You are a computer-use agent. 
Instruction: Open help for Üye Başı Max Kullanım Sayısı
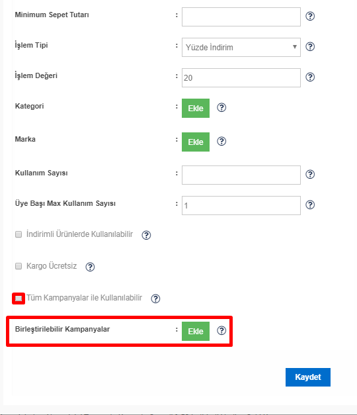click(x=310, y=205)
